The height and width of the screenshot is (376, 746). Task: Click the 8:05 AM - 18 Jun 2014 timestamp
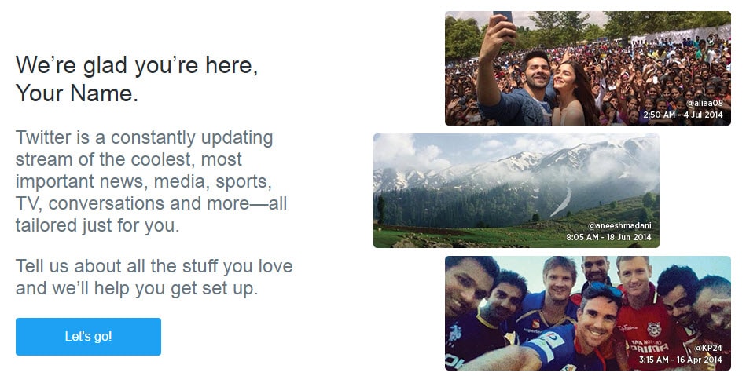click(610, 236)
